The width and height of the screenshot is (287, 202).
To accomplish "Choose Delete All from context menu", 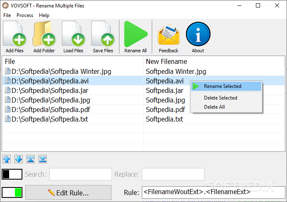I will (226, 107).
